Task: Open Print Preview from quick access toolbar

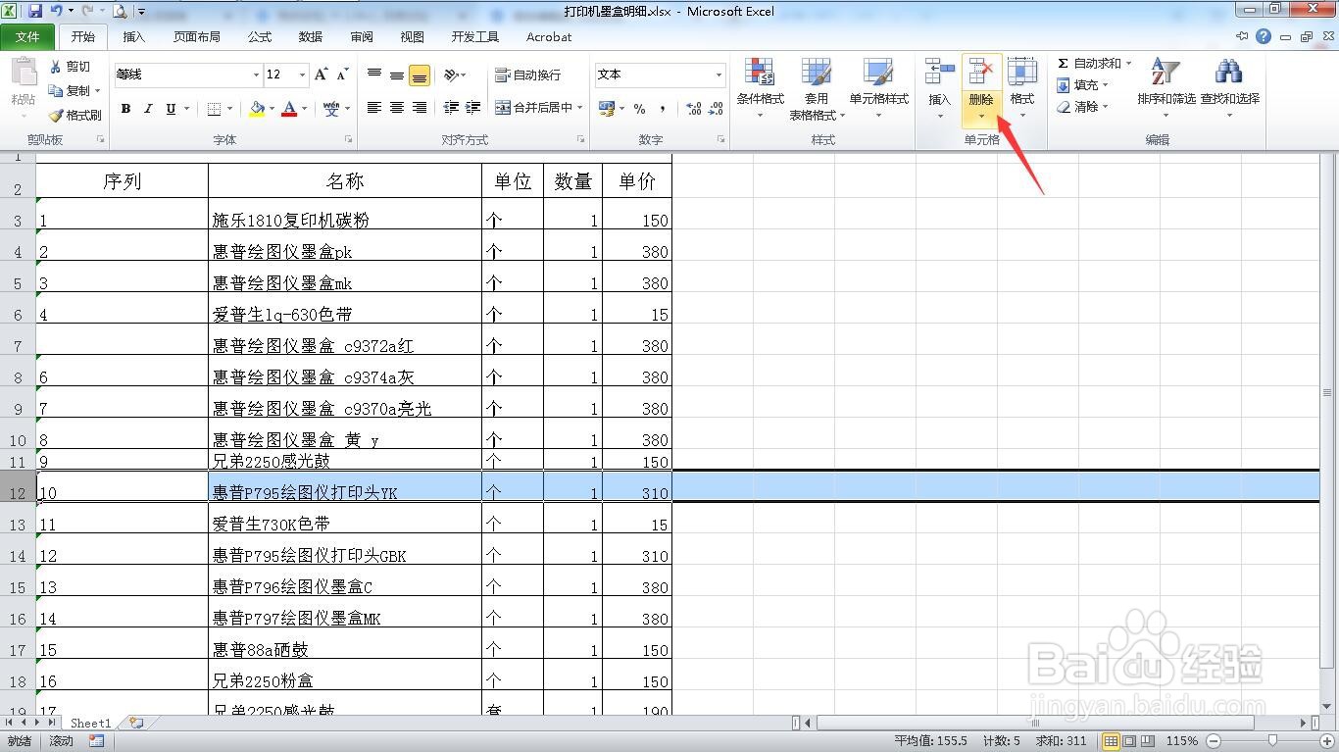Action: 119,12
